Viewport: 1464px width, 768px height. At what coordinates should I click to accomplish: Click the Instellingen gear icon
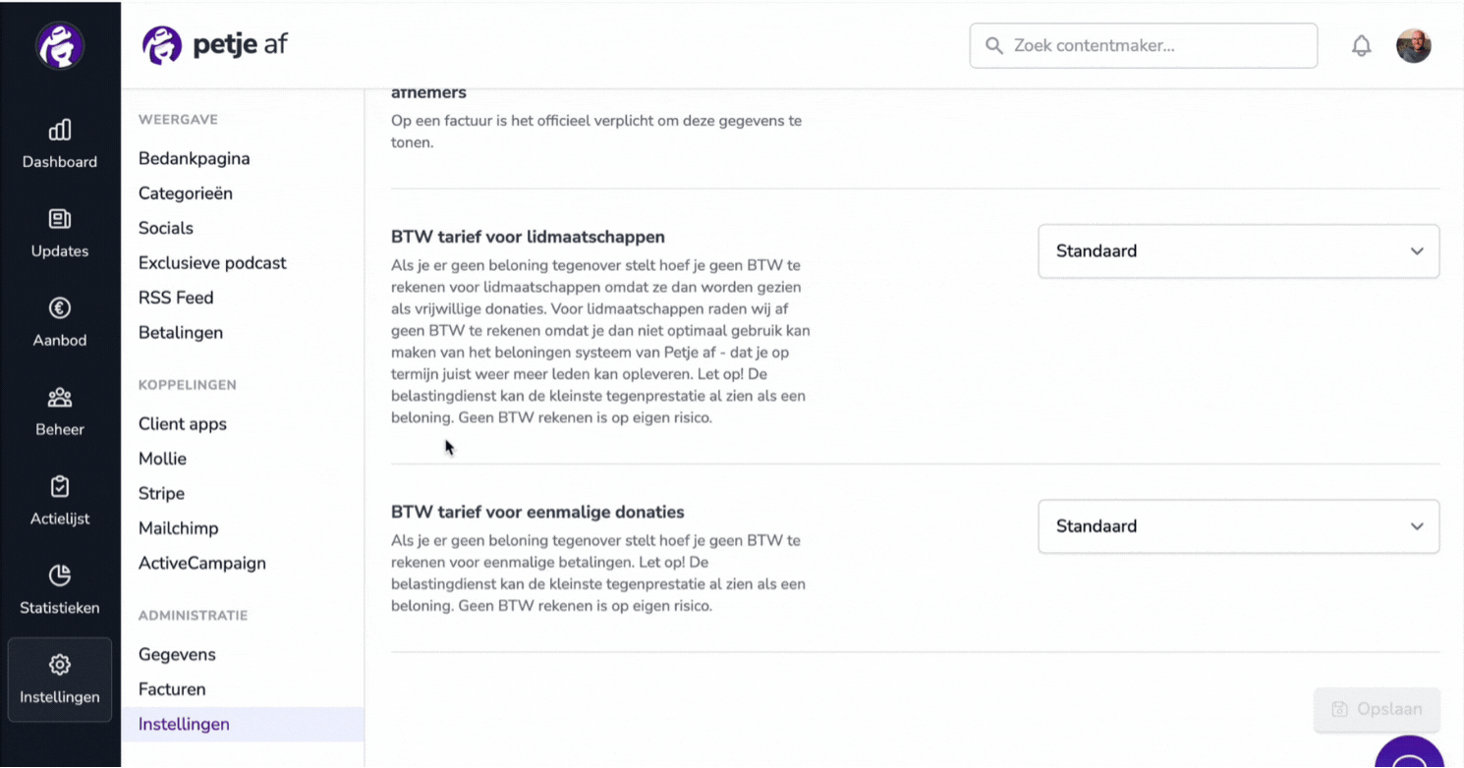60,665
